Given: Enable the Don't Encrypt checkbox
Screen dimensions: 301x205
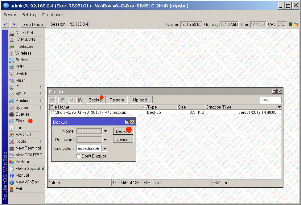Looking at the screenshot, I should point(78,156).
